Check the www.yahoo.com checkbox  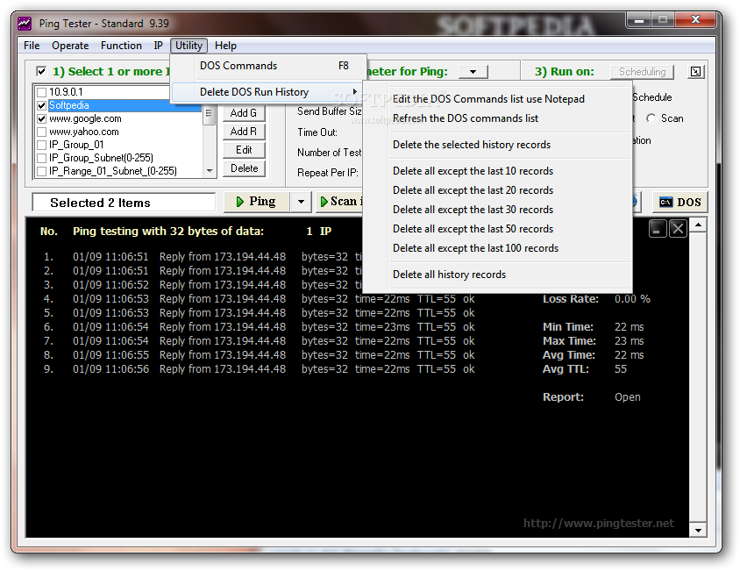tap(41, 132)
